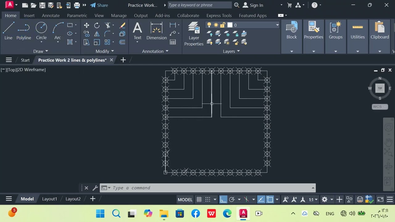Open the Parametric ribbon tab
This screenshot has width=395, height=222.
pyautogui.click(x=77, y=15)
